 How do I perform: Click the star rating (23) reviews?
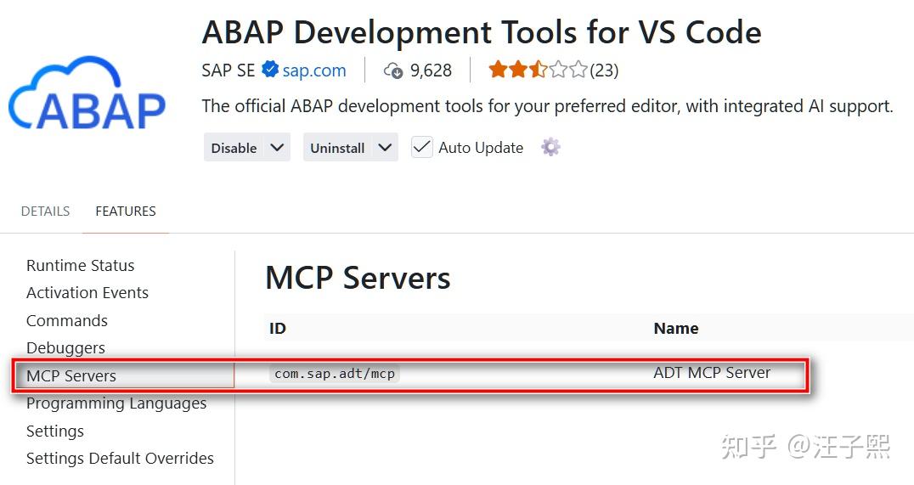coord(553,70)
